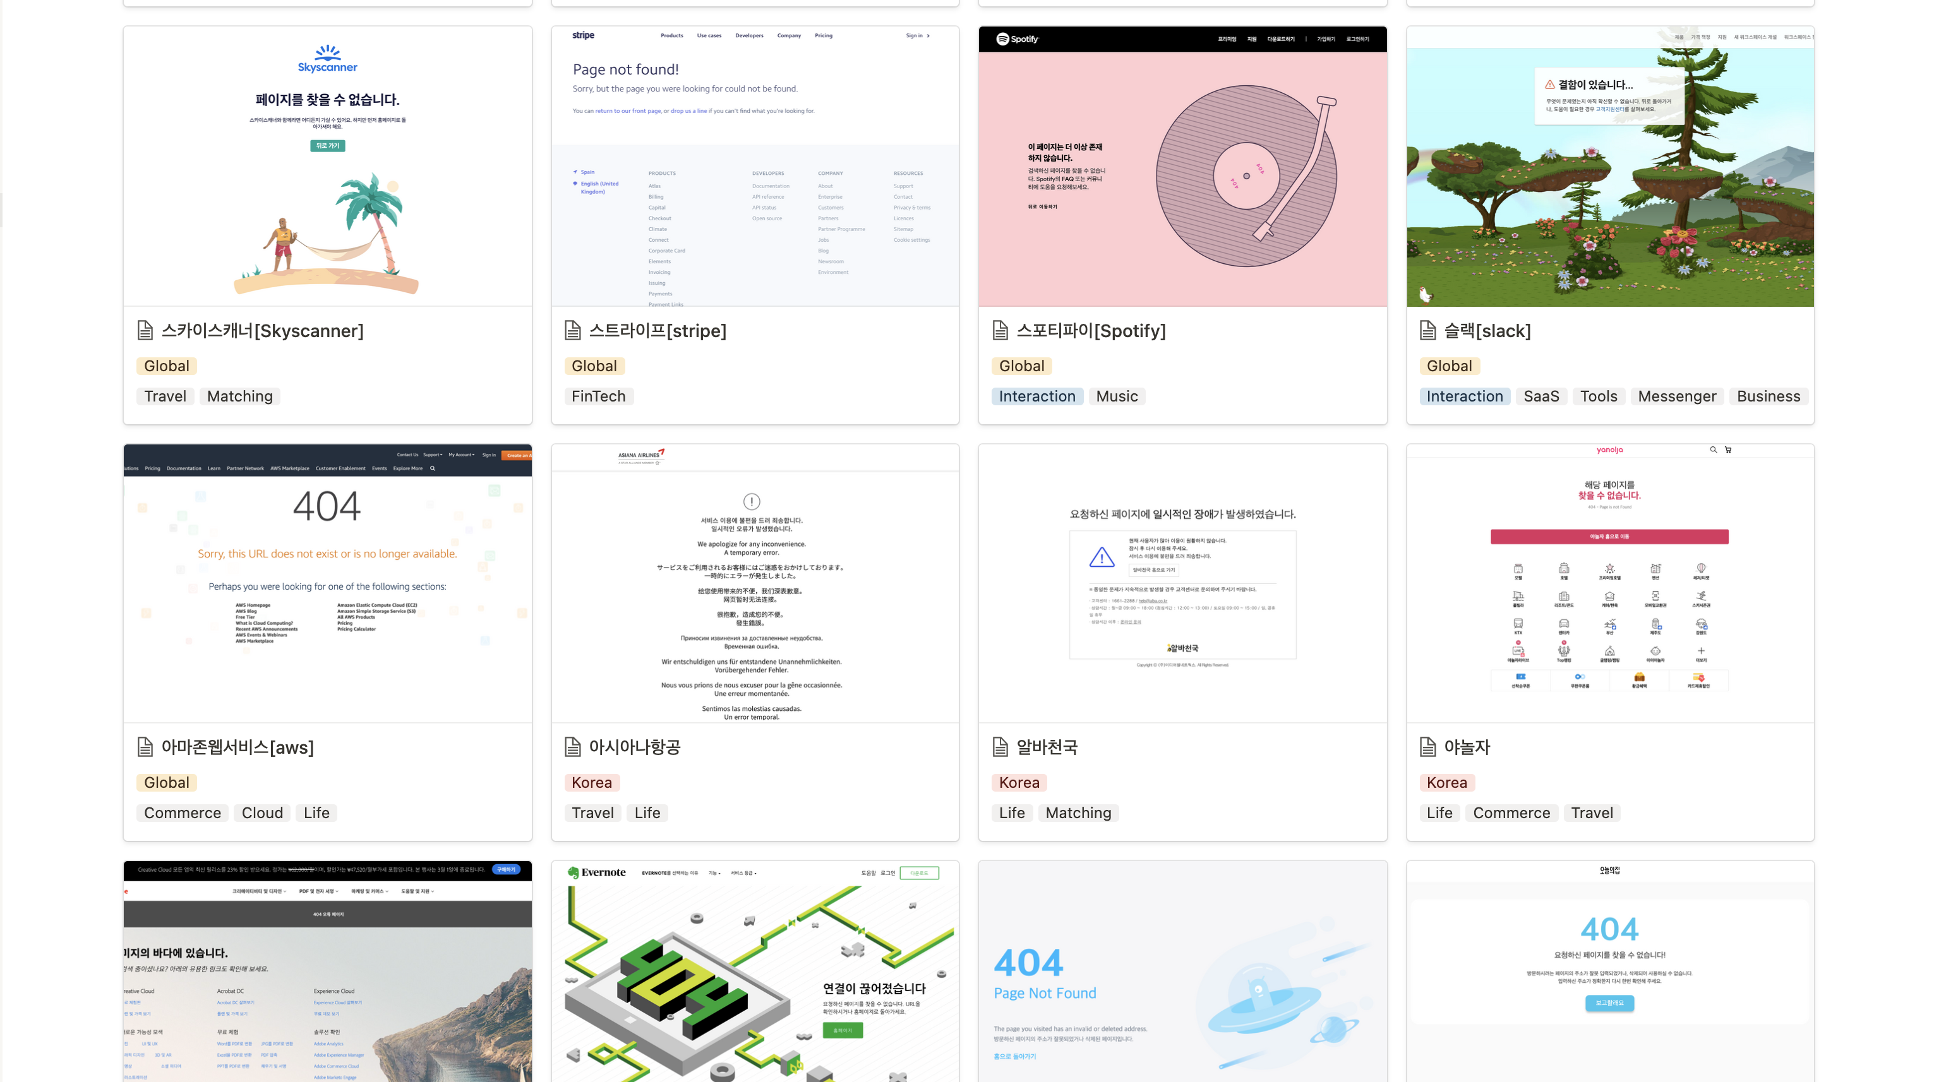
Task: Click the Cloud tag on aws card
Action: 262,812
